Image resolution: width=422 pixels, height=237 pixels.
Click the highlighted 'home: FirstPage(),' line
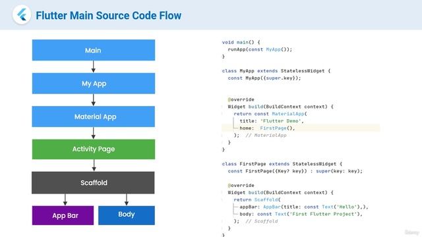point(301,128)
